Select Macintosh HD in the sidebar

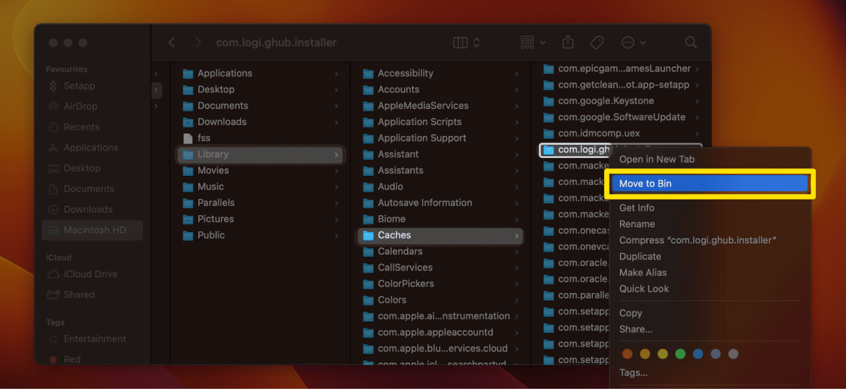[92, 230]
